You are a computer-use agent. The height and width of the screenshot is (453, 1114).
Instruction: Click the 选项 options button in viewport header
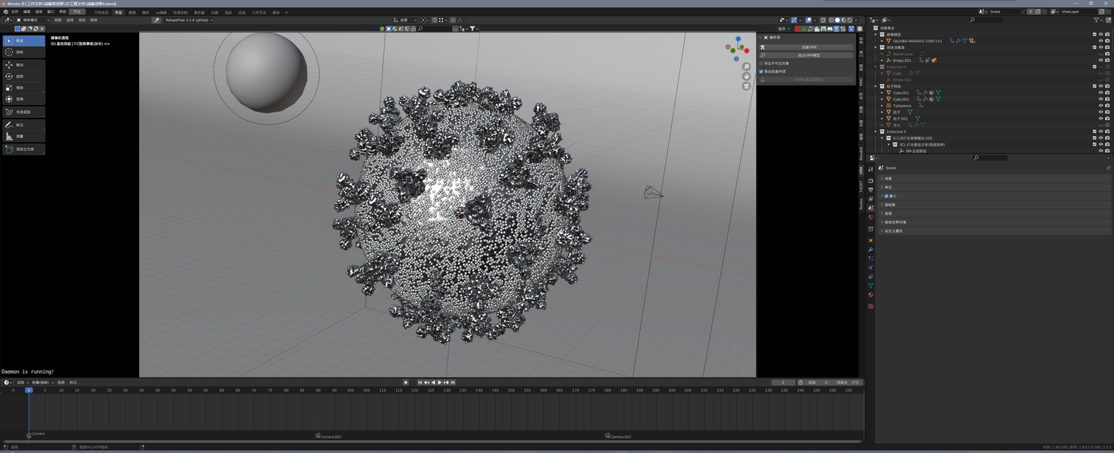click(x=784, y=29)
